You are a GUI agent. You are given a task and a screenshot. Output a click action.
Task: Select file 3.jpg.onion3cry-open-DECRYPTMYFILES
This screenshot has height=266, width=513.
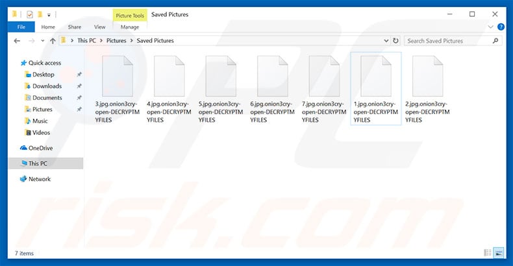tap(117, 88)
